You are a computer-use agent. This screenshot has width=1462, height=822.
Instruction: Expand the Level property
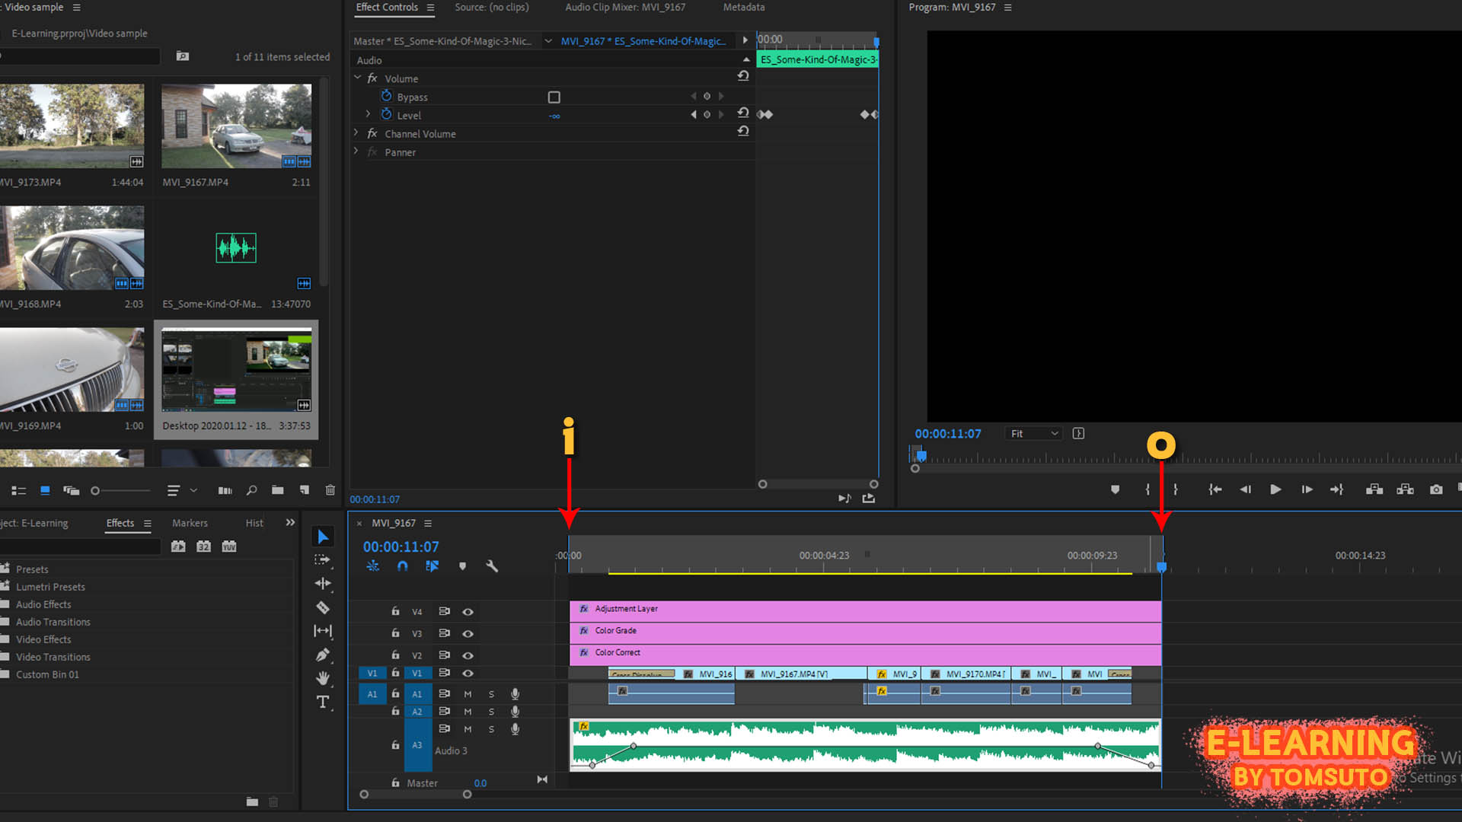coord(368,114)
